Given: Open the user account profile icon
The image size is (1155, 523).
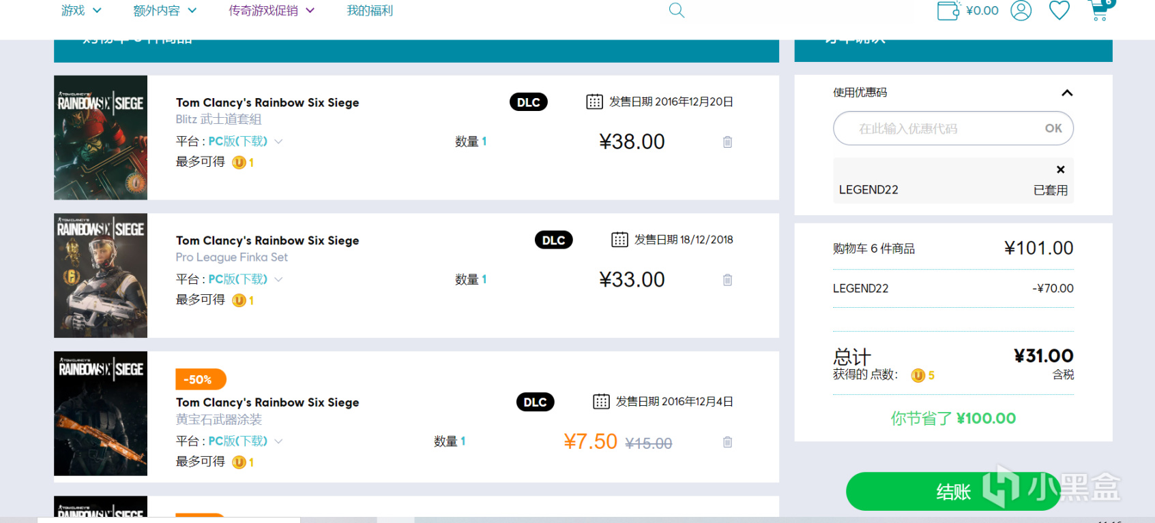Looking at the screenshot, I should pyautogui.click(x=1021, y=10).
